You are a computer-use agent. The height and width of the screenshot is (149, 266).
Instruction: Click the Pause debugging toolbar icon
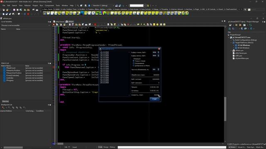click(25, 14)
